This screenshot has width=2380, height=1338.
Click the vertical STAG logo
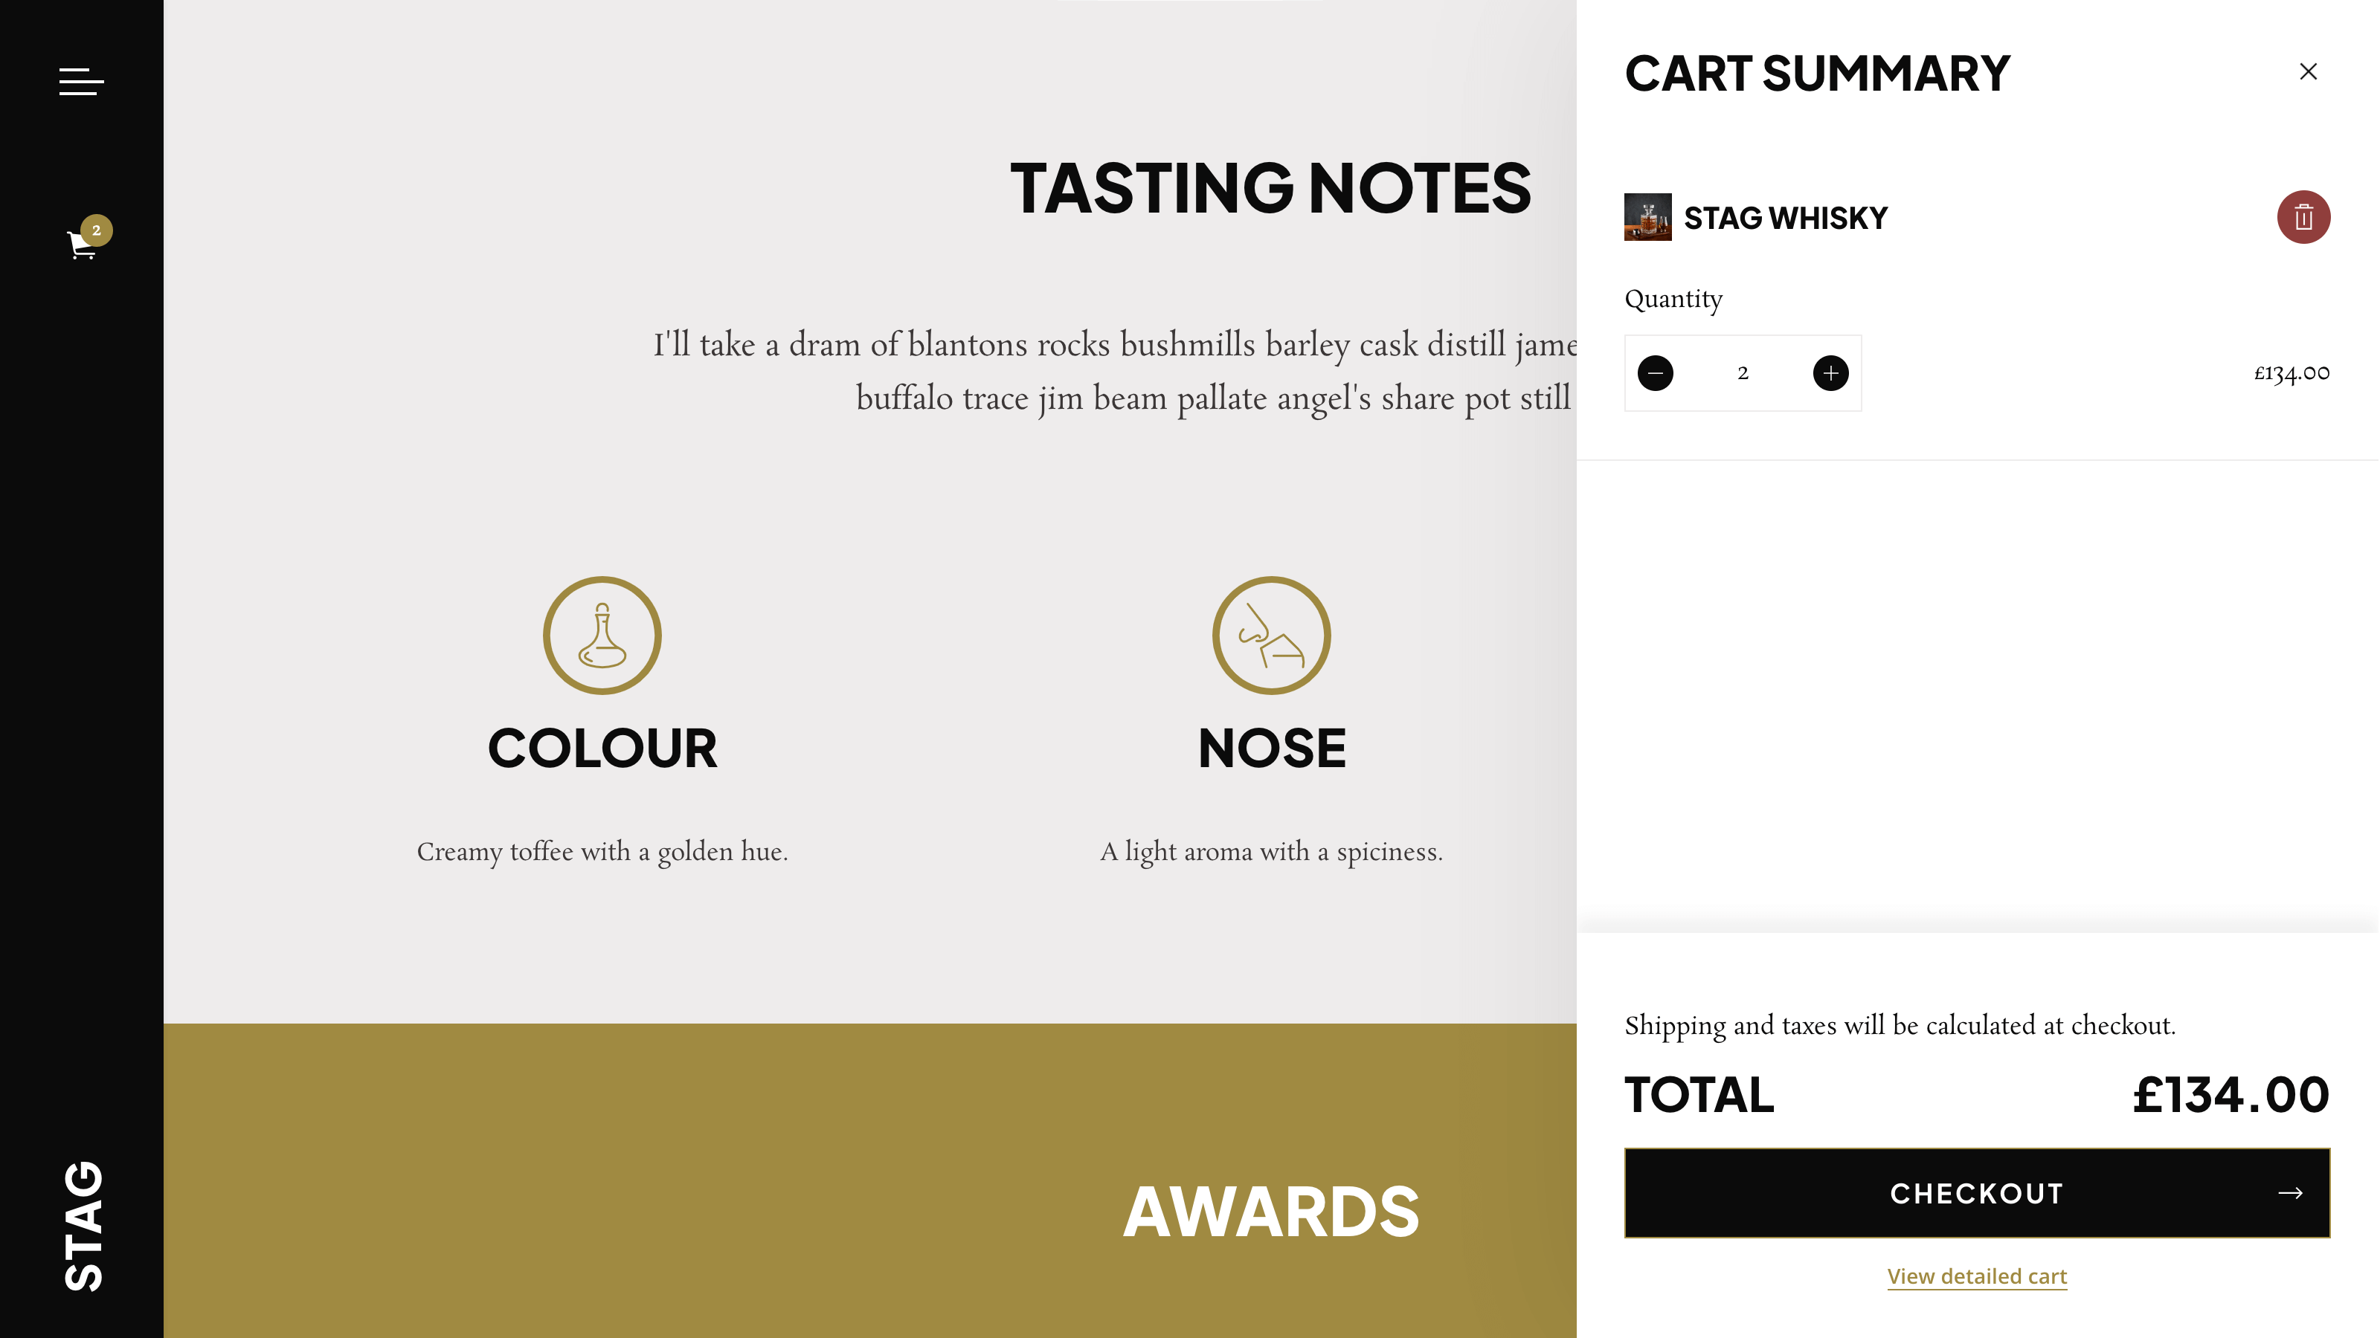pyautogui.click(x=83, y=1225)
